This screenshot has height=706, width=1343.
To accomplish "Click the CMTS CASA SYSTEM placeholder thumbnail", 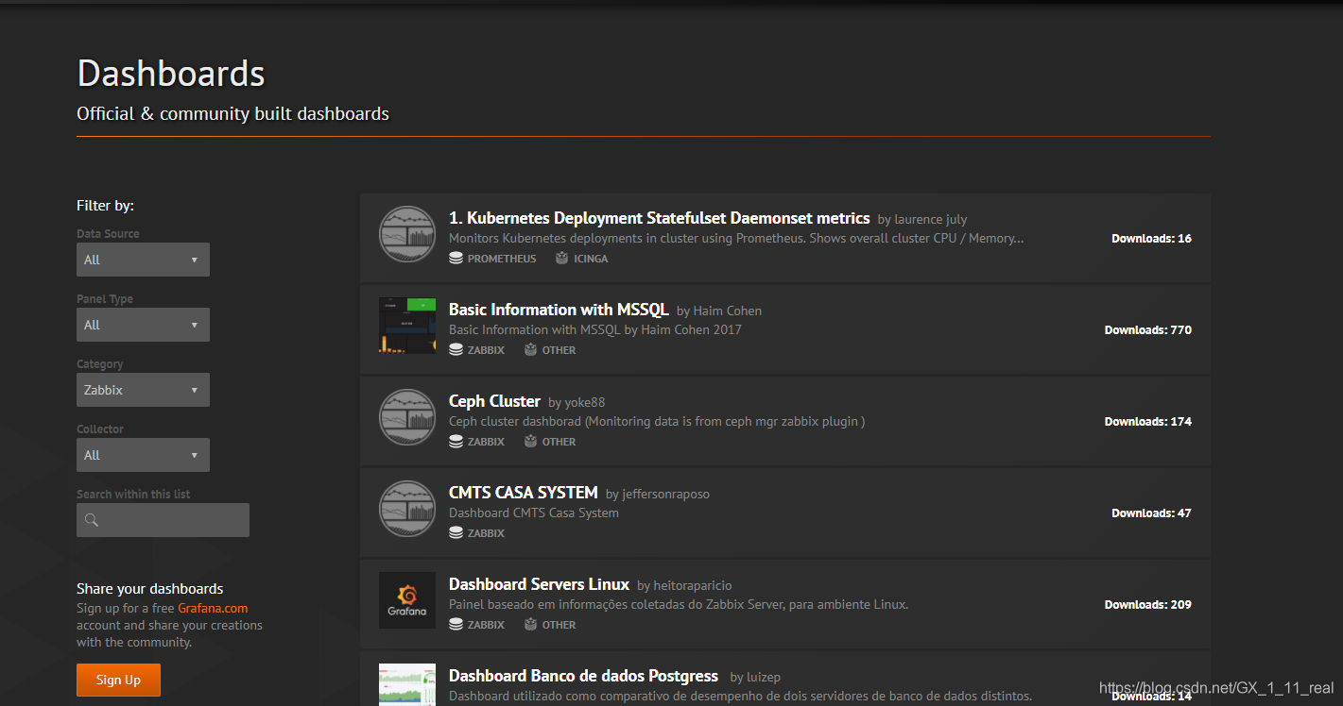I will pos(407,509).
